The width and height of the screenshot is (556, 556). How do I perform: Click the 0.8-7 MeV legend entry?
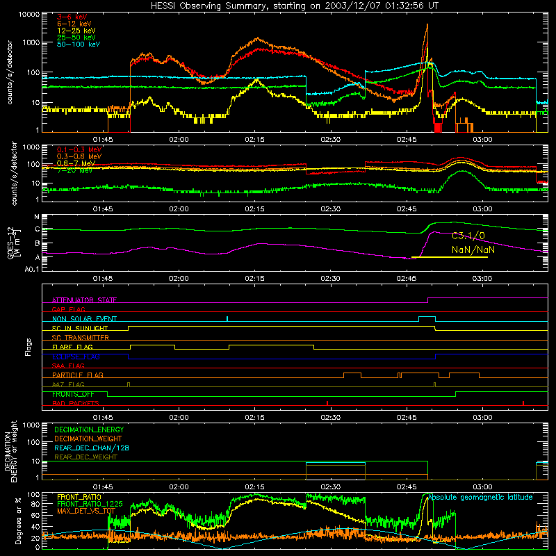coord(76,163)
